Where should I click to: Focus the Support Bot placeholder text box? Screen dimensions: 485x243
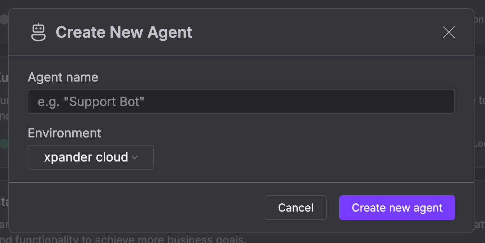(x=241, y=101)
